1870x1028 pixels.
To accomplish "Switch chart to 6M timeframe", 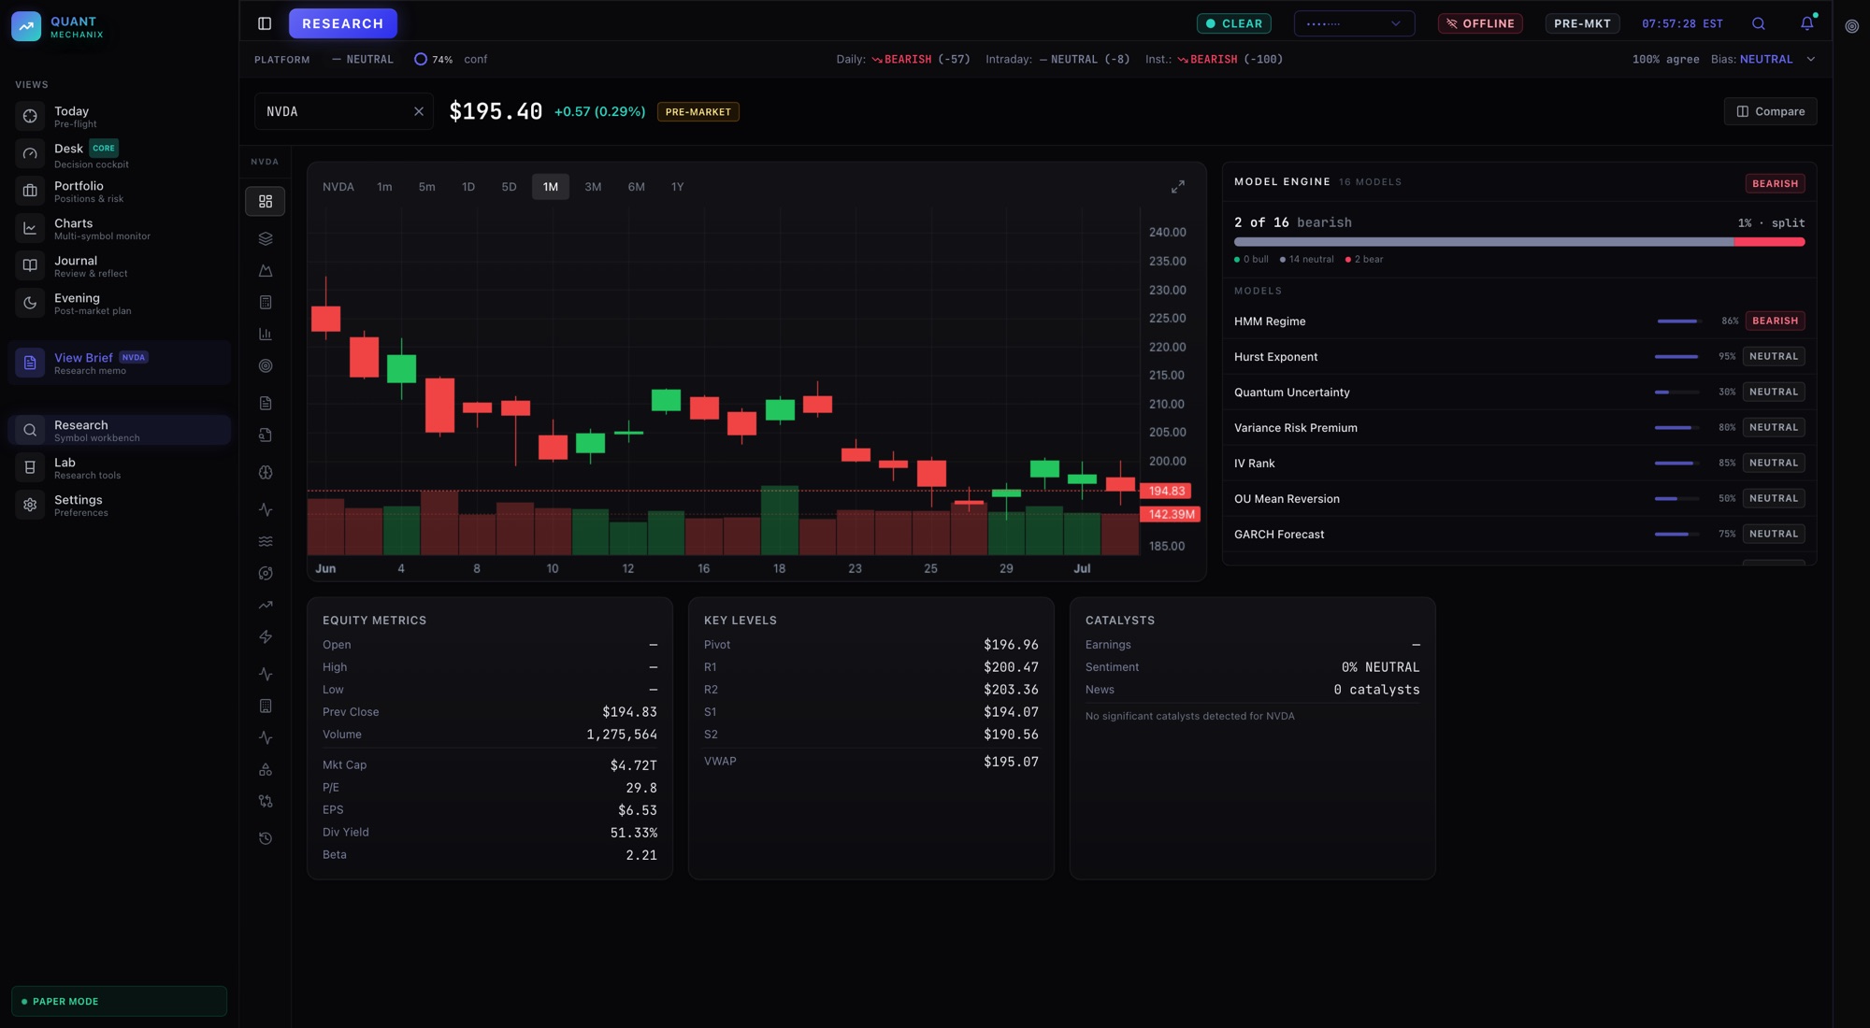I will coord(636,187).
